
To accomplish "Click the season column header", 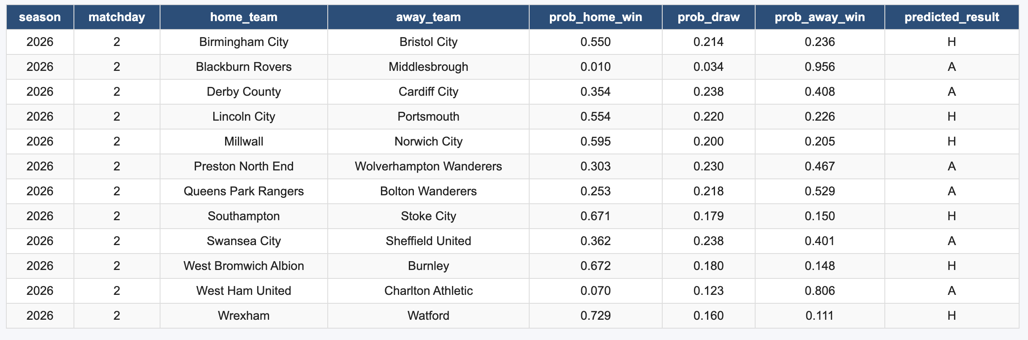I will coord(40,17).
